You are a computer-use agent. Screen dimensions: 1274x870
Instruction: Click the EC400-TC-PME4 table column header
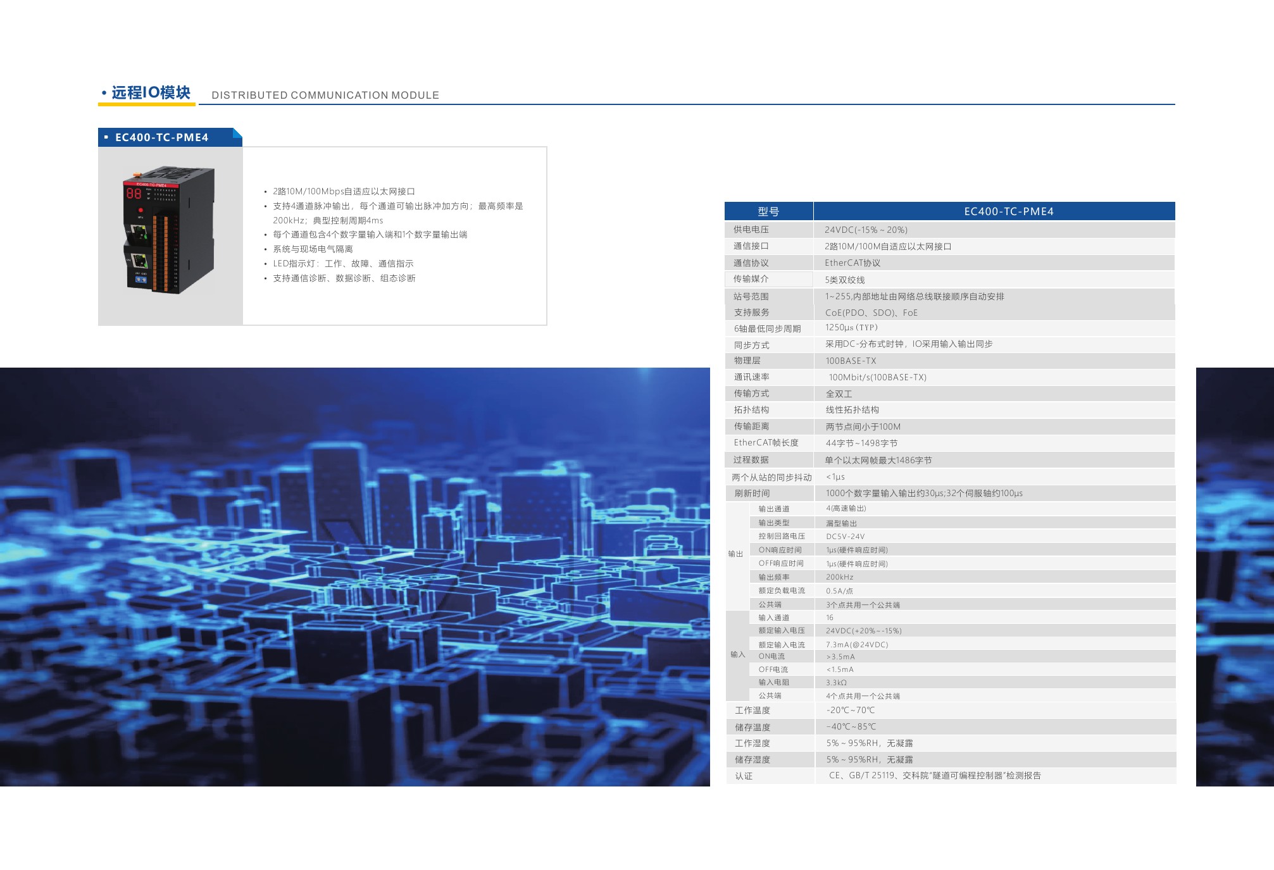[x=1008, y=211]
